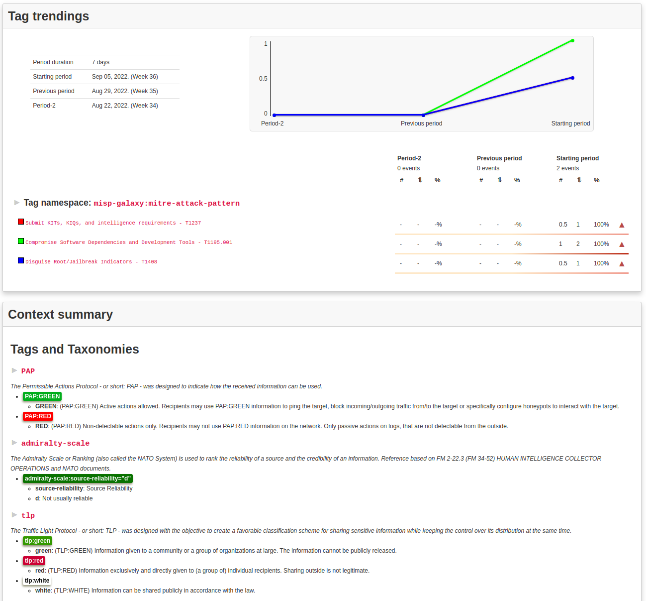
Task: Expand the tlp taxonomy disclosure triangle
Action: coord(14,515)
